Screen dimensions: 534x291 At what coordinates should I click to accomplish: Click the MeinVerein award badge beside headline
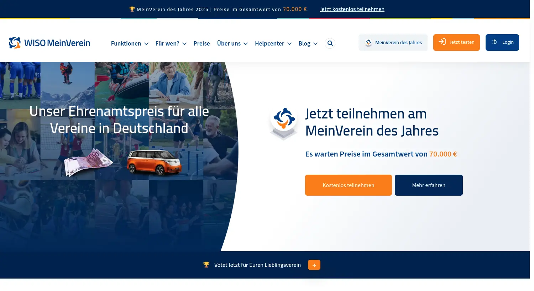coord(284,123)
